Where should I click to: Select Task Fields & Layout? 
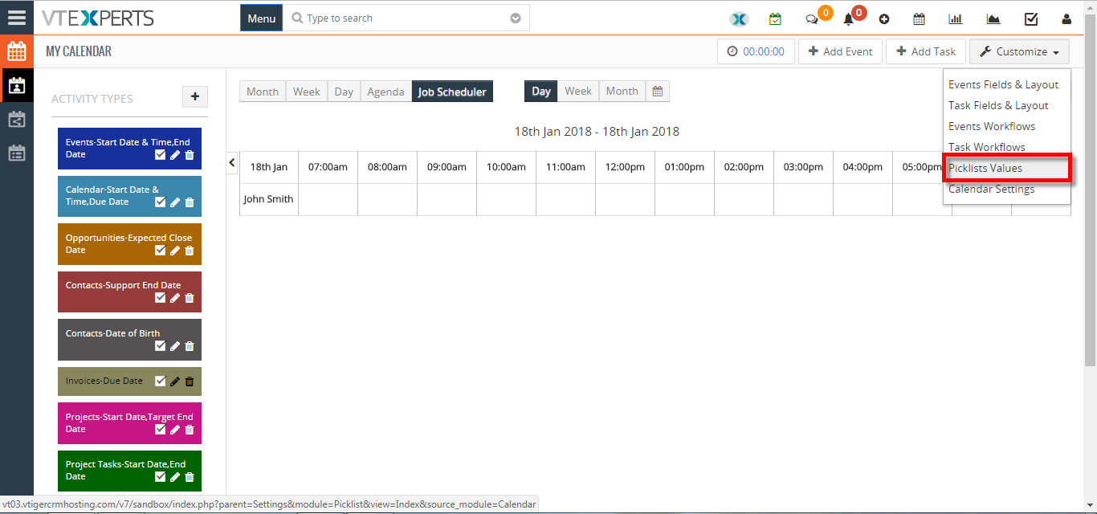point(998,105)
